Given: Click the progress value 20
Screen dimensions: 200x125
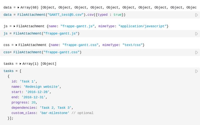Looking at the screenshot, I should (x=33, y=102).
